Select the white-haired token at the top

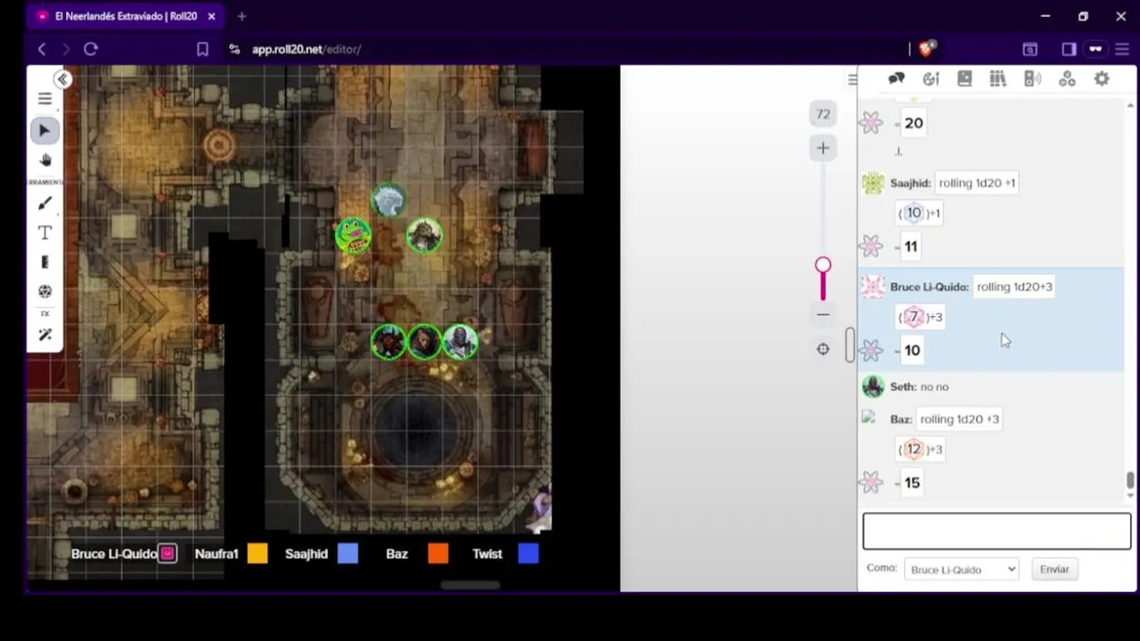coord(388,201)
